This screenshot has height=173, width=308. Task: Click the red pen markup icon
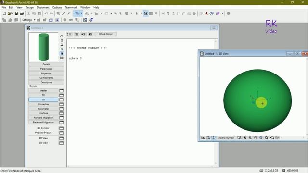click(x=206, y=13)
